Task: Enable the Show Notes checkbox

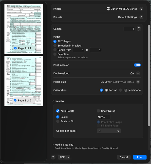Action: [98, 111]
